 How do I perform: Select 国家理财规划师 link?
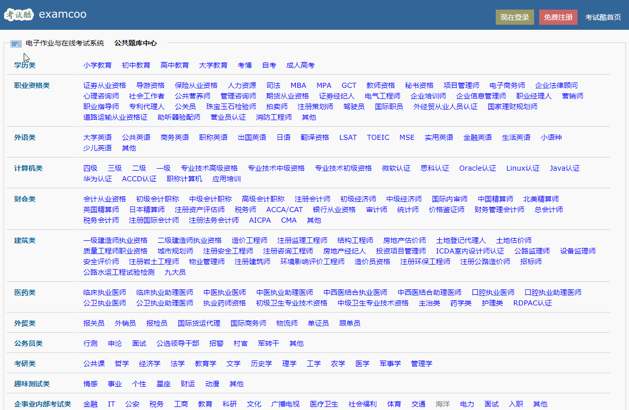coord(512,107)
